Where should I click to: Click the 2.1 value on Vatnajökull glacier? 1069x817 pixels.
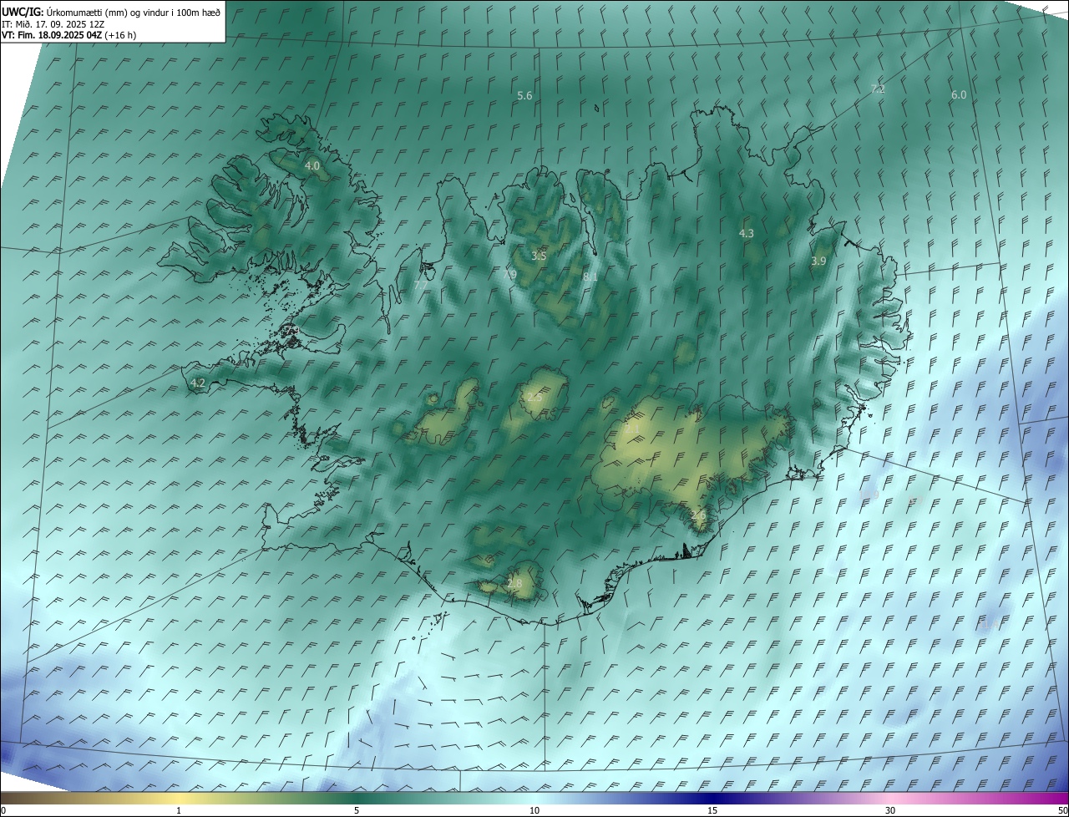pos(633,429)
